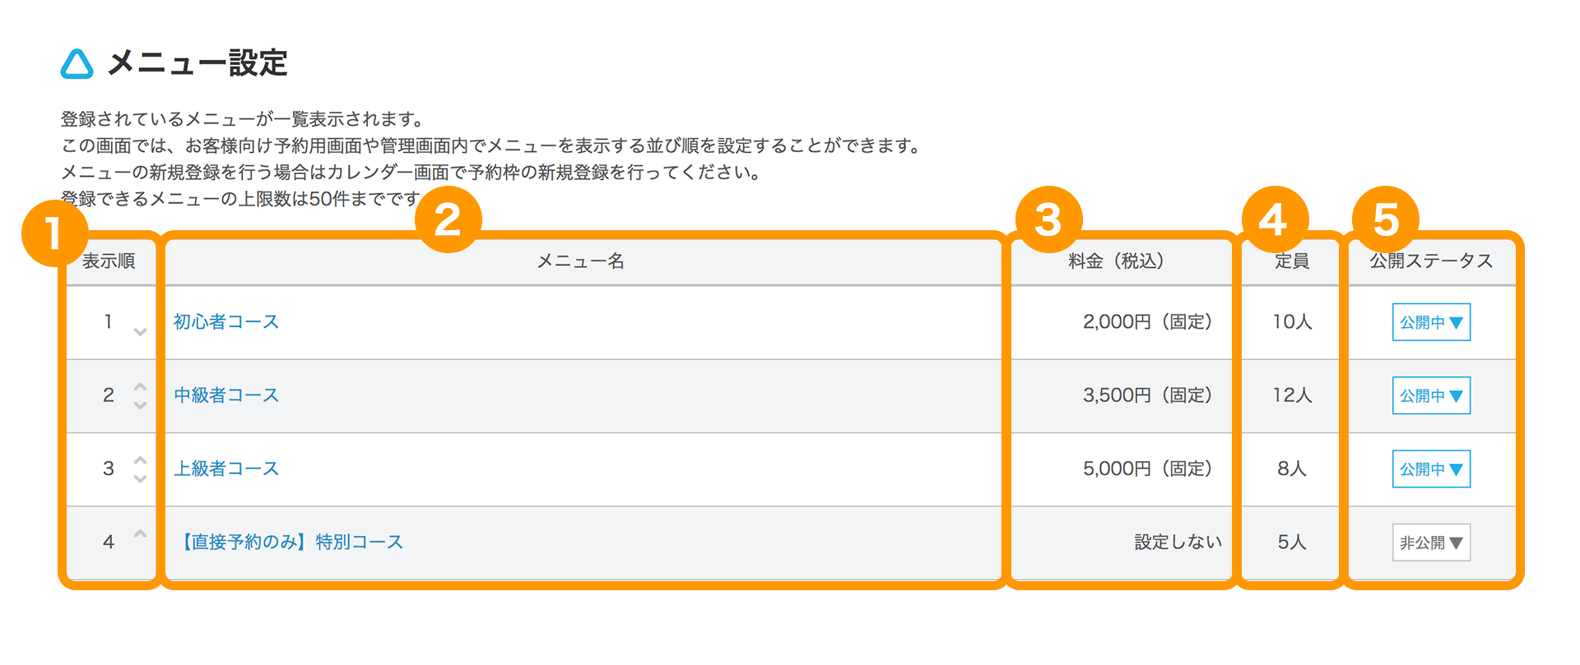Click row 2 down arrow for 中級者コース
1580x665 pixels.
140,405
